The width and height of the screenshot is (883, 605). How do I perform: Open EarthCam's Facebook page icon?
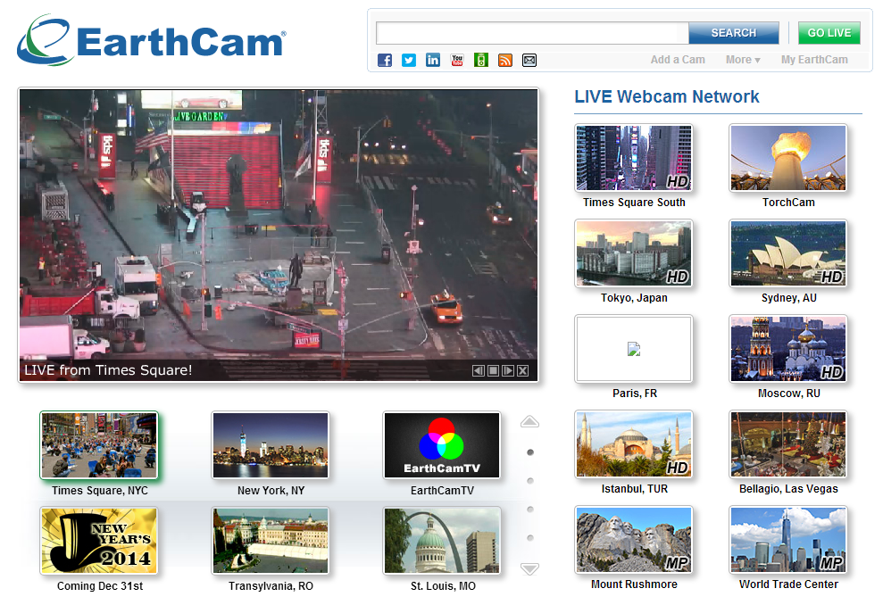click(385, 60)
